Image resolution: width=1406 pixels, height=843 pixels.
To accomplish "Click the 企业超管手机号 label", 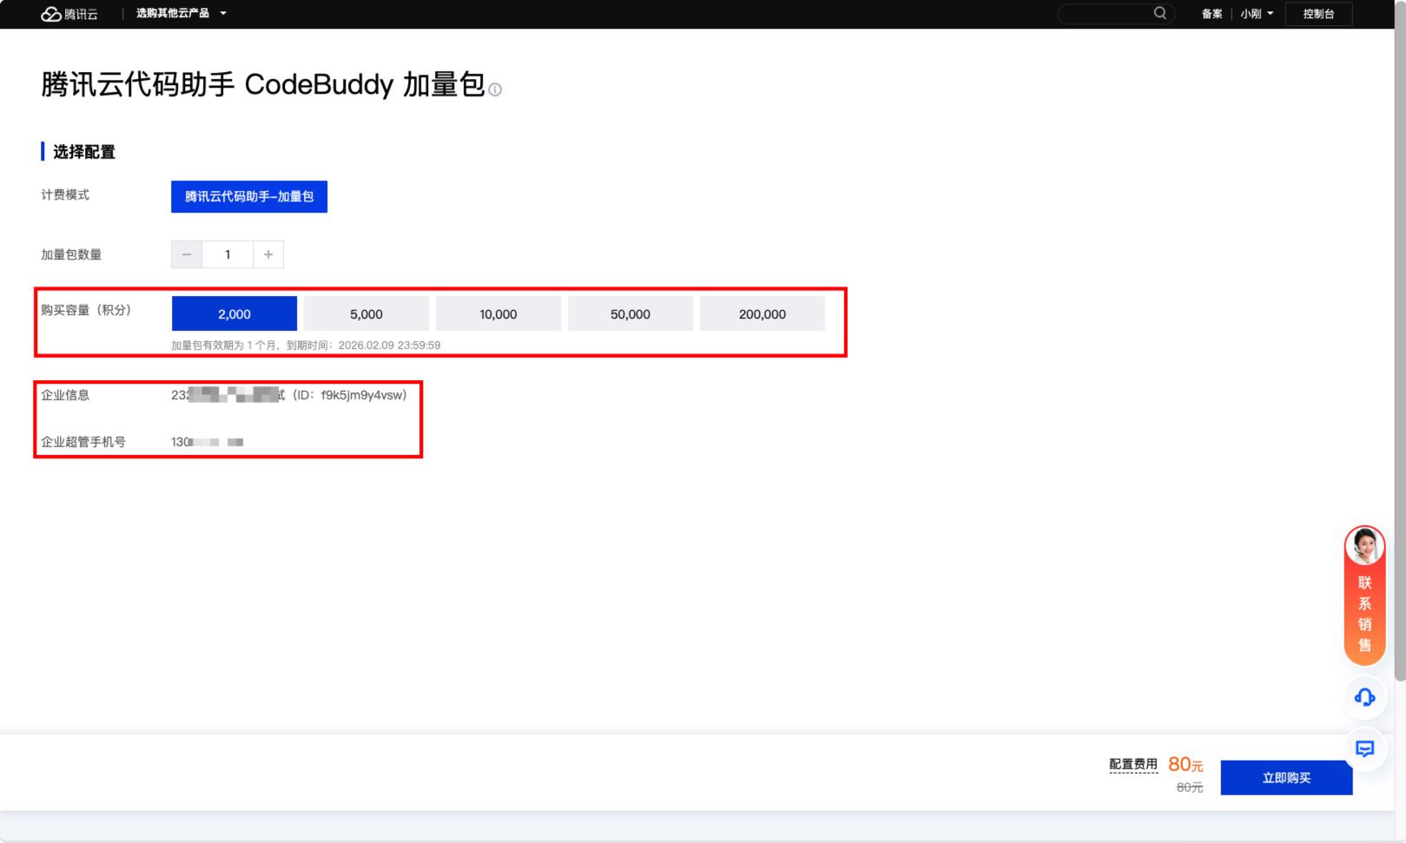I will [x=83, y=442].
